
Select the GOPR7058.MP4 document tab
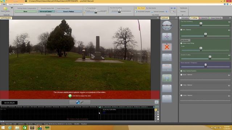6,18
